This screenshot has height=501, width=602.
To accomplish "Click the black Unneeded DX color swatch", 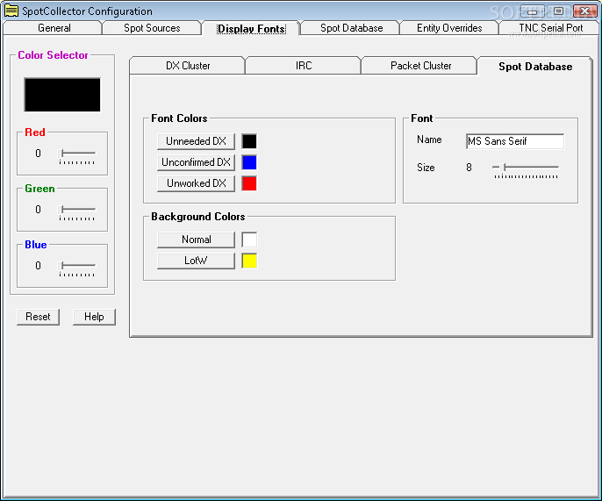I will 249,141.
